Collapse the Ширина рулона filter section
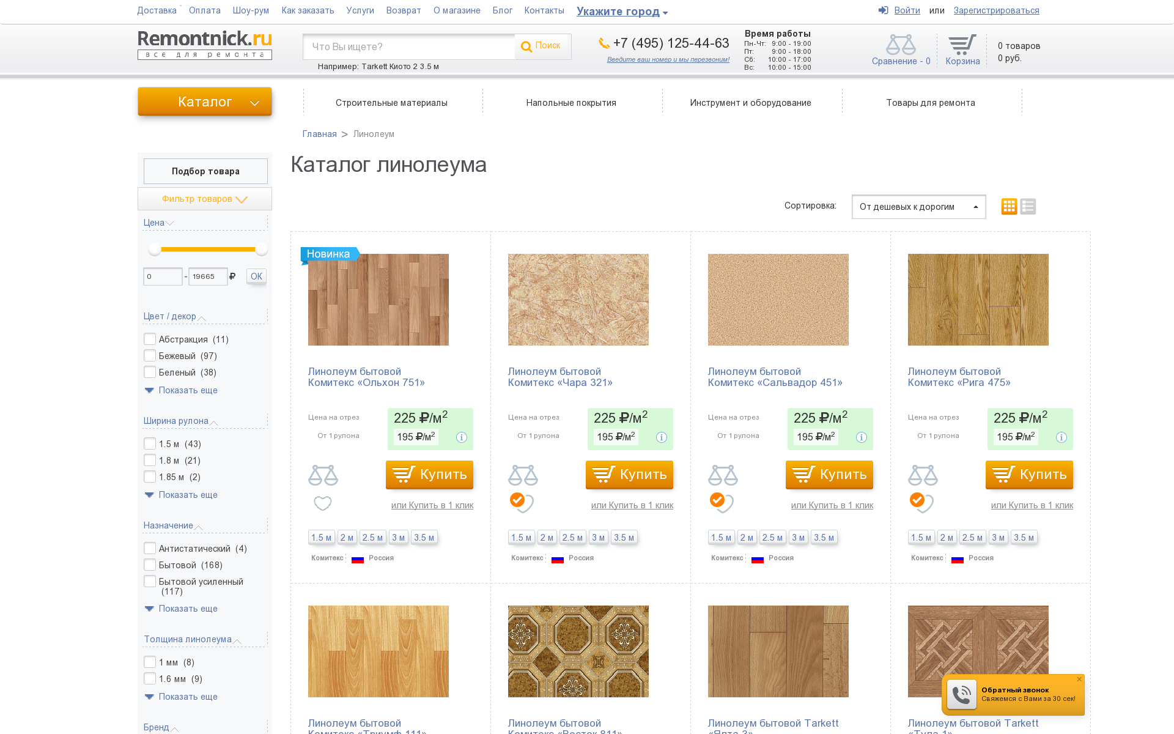 point(180,421)
